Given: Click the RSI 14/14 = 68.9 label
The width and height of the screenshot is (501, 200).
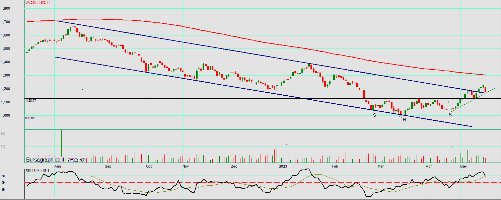Looking at the screenshot, I should [x=38, y=171].
